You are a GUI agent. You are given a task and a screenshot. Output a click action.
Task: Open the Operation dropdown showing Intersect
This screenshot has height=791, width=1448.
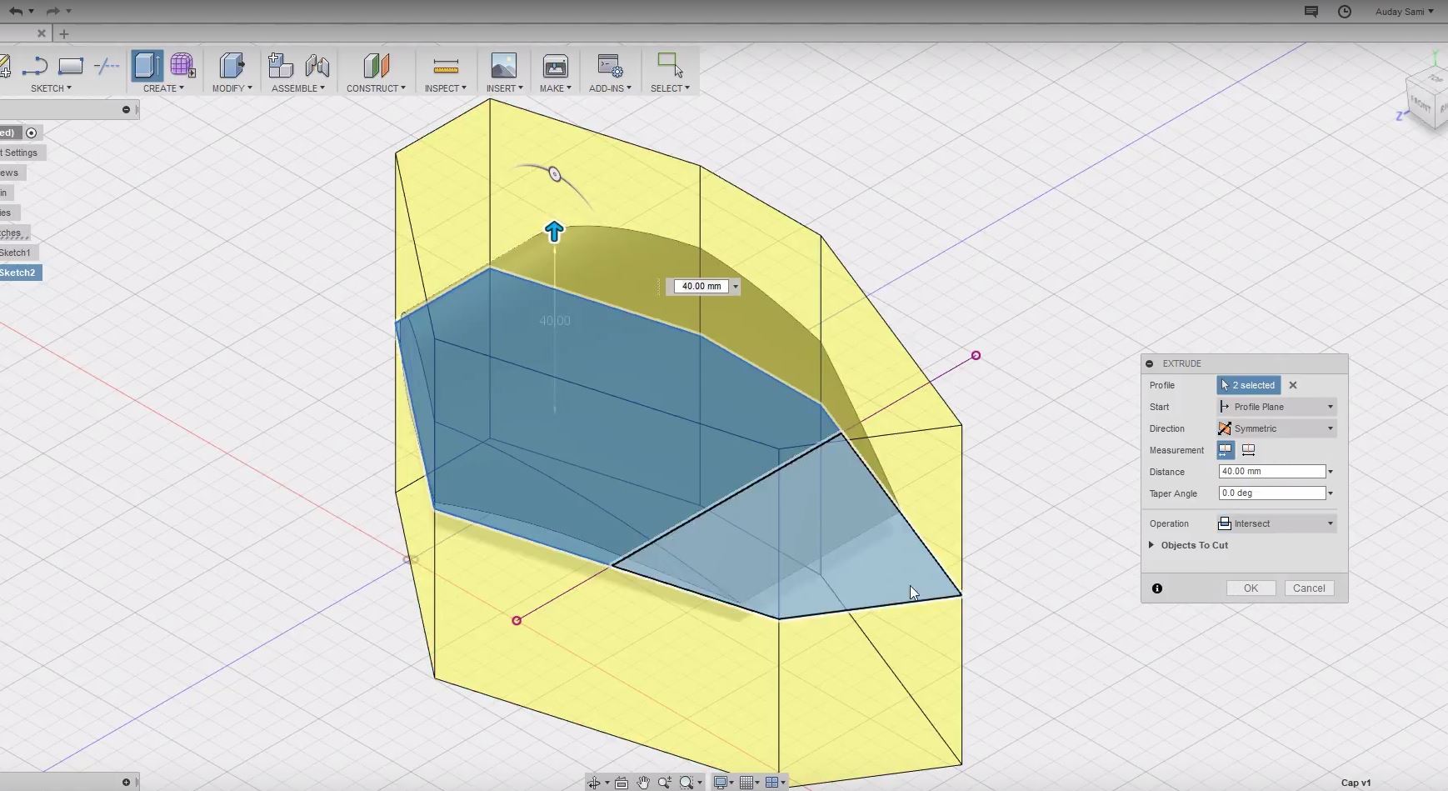(x=1276, y=523)
